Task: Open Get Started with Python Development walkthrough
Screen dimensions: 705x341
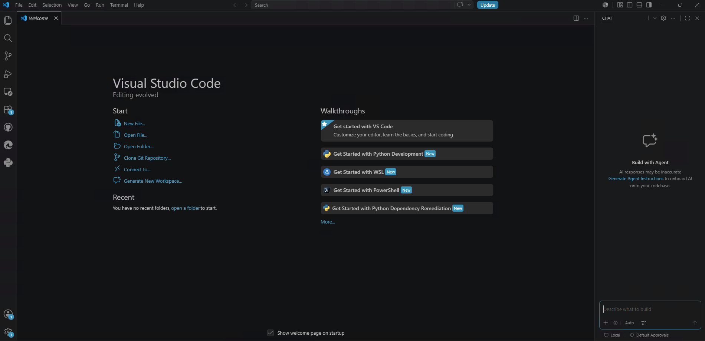Action: pos(407,154)
